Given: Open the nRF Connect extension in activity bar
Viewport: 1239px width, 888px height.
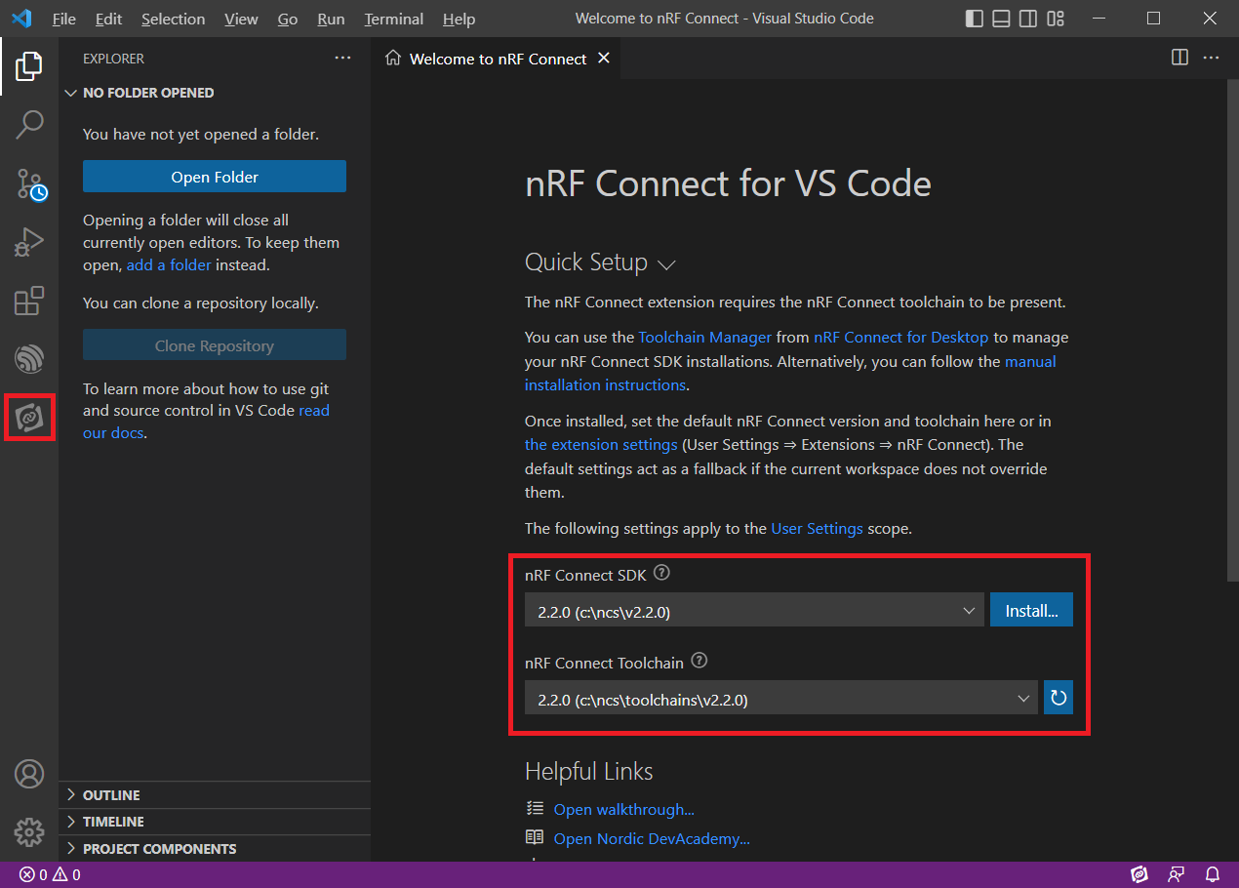Looking at the screenshot, I should [29, 418].
